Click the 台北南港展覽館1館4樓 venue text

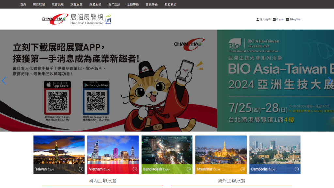(261, 120)
